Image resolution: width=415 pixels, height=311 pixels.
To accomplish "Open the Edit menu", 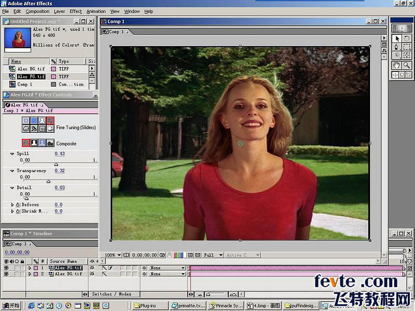I will 17,11.
